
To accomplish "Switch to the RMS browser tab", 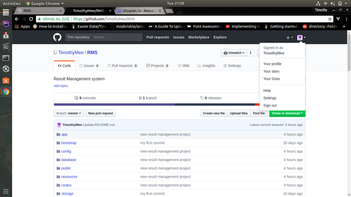I will click(39, 11).
